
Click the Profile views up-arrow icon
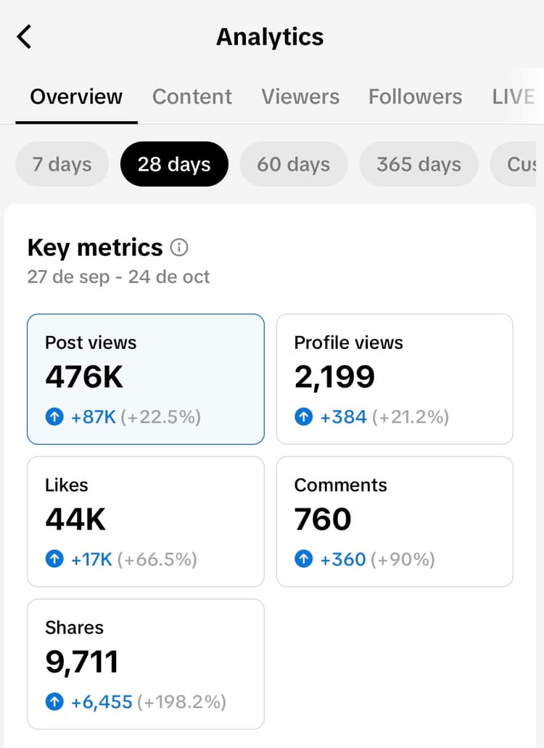(x=304, y=417)
